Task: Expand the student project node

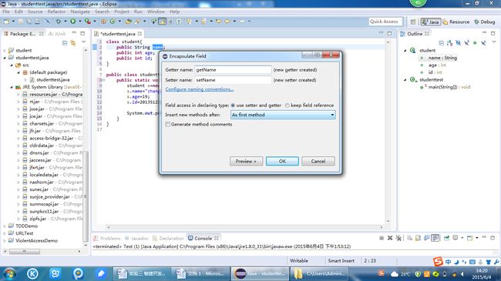Action: coord(5,51)
